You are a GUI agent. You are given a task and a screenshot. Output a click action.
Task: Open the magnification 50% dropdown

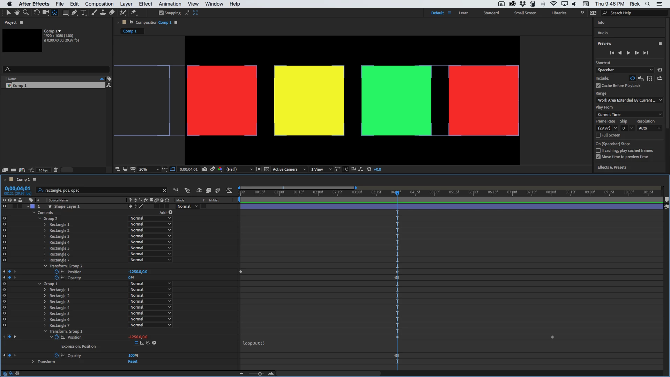[149, 169]
